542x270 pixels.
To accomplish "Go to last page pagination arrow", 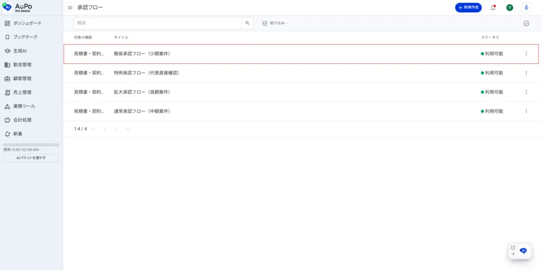I will [127, 129].
